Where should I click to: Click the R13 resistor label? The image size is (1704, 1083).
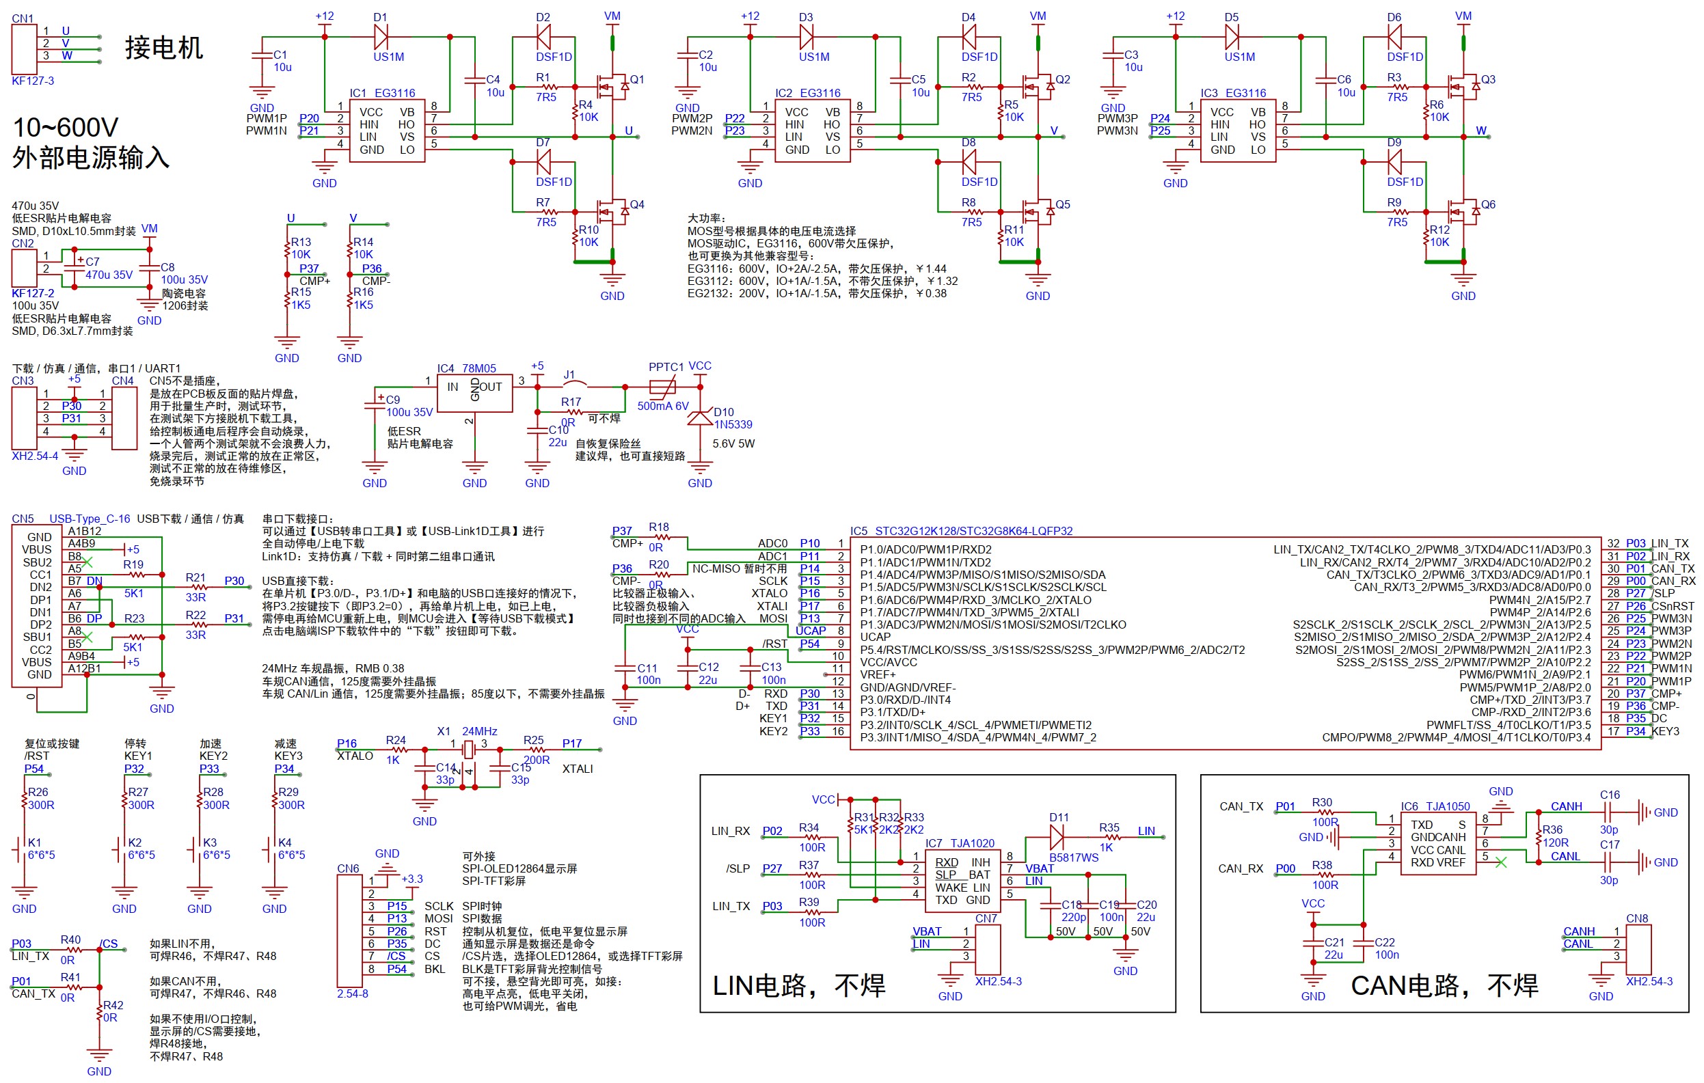tap(301, 242)
